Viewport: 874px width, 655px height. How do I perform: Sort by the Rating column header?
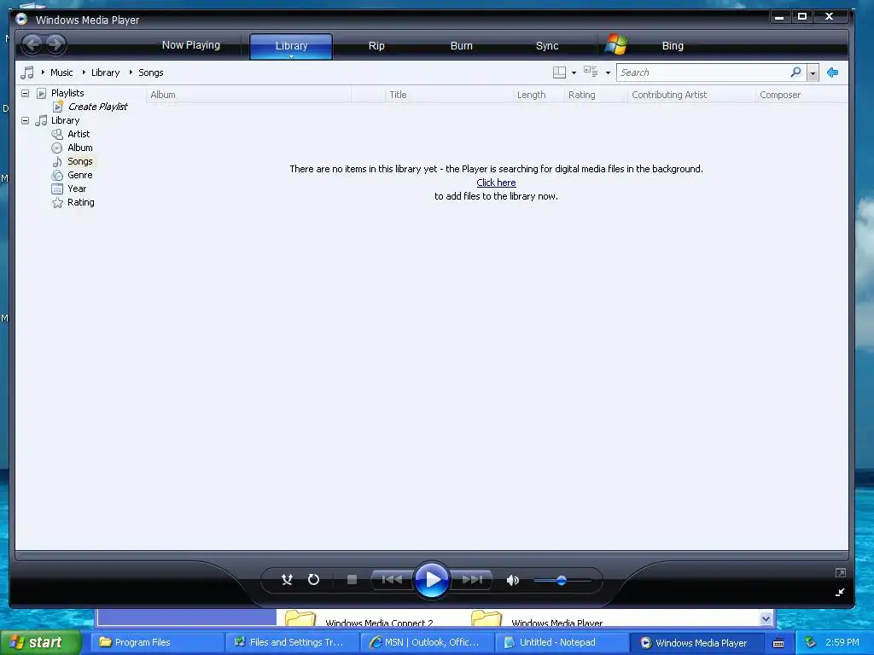596,95
